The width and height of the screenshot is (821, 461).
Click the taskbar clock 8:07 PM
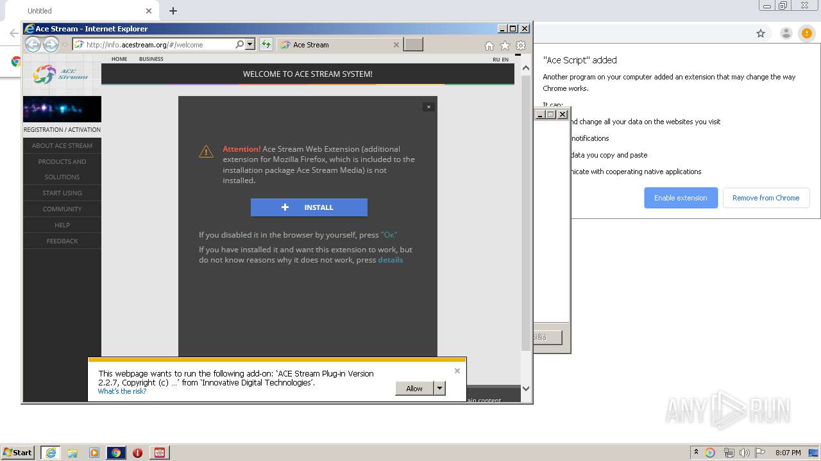point(788,453)
